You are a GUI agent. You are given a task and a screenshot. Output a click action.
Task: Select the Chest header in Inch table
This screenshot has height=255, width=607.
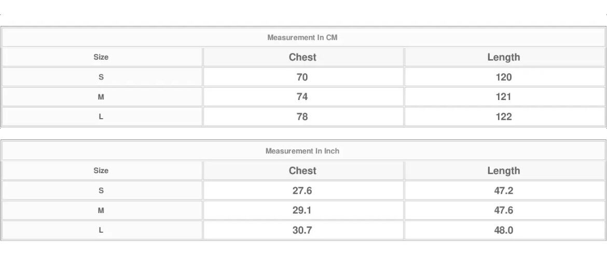(302, 171)
